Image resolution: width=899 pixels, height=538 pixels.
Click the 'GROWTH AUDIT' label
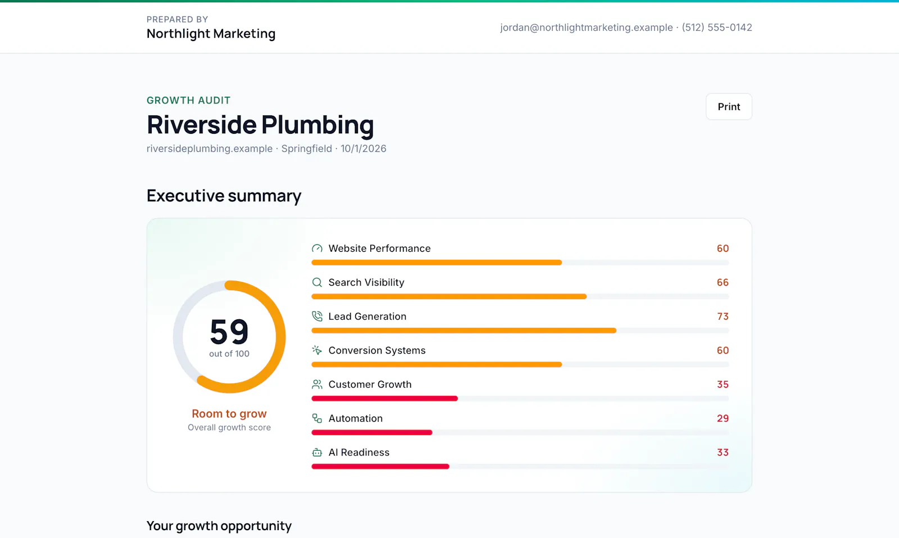[x=189, y=101]
